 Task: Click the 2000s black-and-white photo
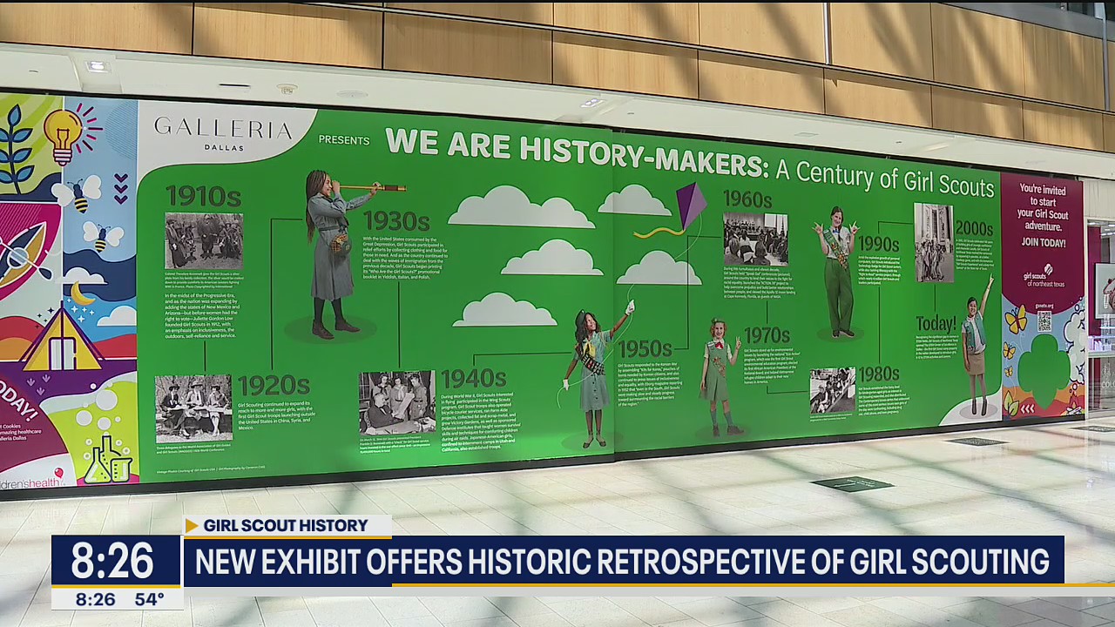point(934,243)
